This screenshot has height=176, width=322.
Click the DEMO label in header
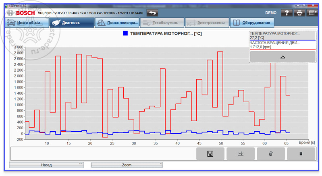pyautogui.click(x=271, y=13)
